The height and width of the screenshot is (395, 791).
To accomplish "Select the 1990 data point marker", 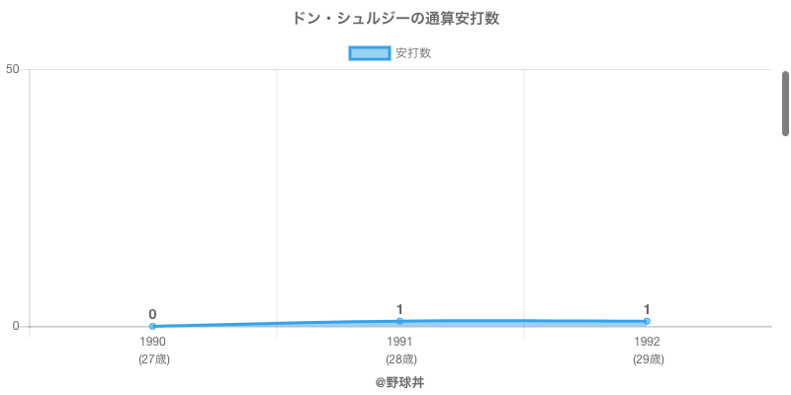I will coord(152,327).
